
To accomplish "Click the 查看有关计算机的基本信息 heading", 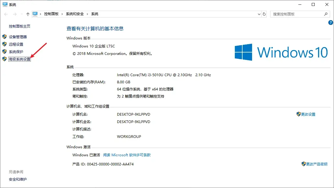I will coord(95,28).
